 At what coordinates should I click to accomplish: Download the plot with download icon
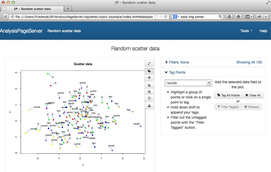click(149, 106)
